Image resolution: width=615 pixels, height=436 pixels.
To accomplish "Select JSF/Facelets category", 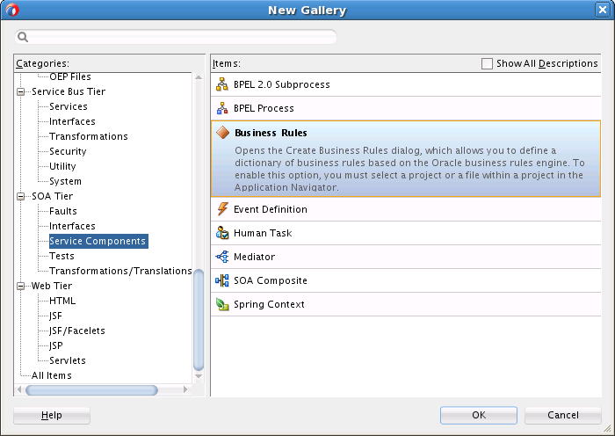I will [77, 331].
